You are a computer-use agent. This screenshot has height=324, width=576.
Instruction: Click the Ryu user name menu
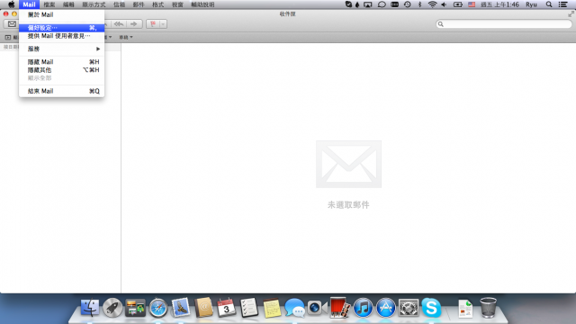point(531,4)
